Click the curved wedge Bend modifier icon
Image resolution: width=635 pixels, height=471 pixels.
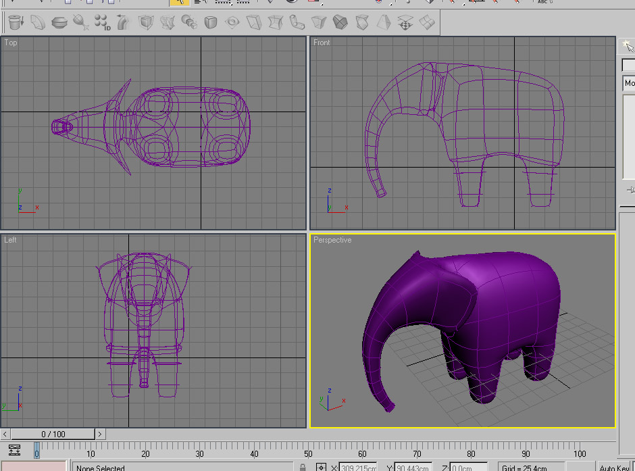point(38,22)
